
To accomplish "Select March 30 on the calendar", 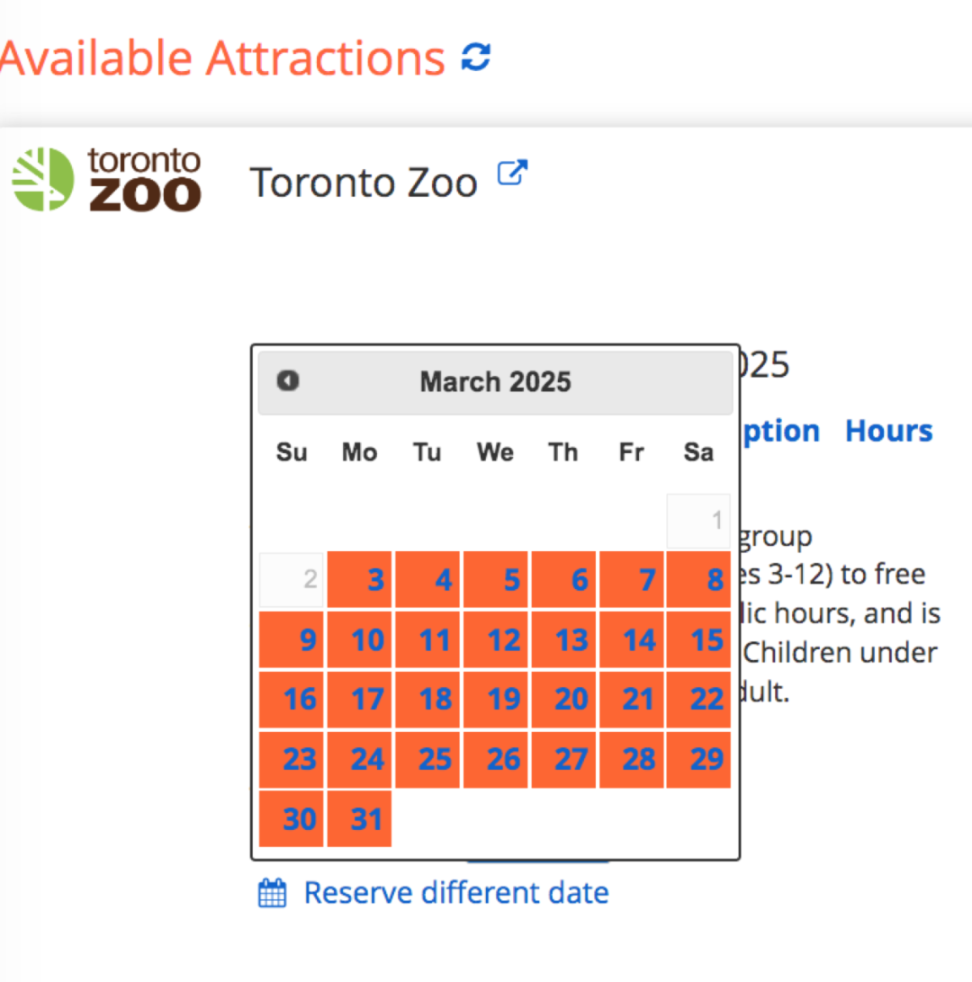I will coord(292,818).
